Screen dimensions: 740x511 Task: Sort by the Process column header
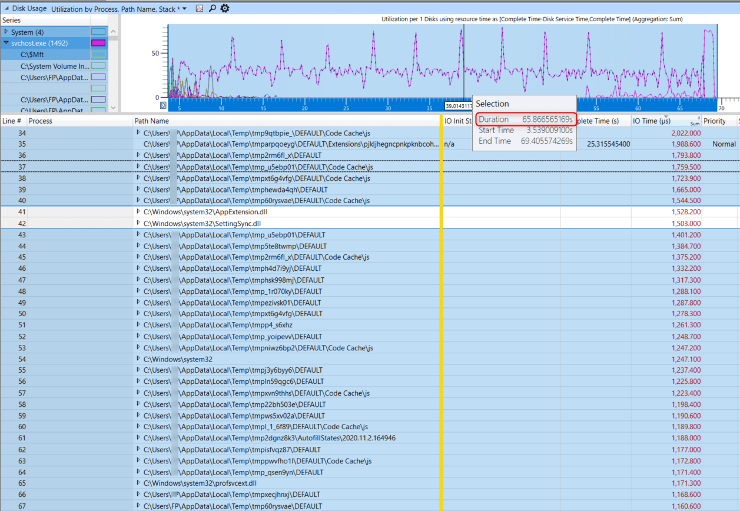[40, 121]
